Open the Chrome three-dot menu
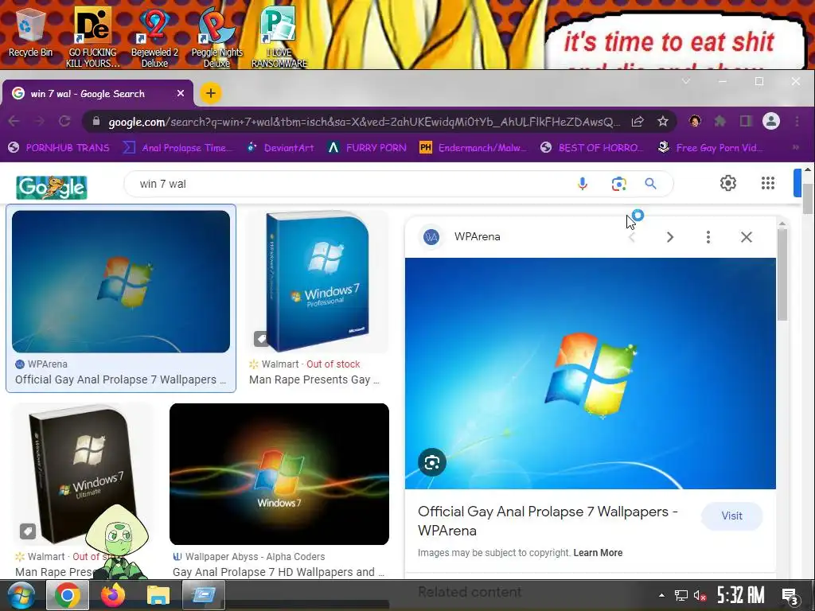 tap(797, 121)
